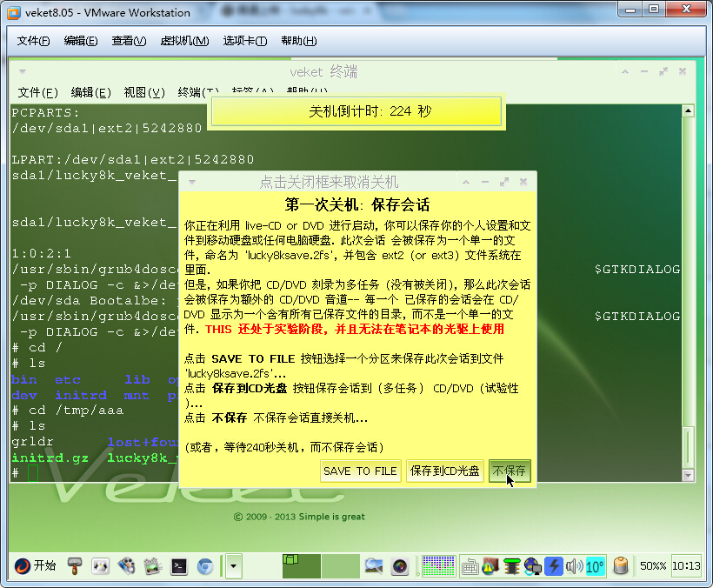Click the 10:13 clock in taskbar
Screen dimensions: 713x588
point(686,565)
